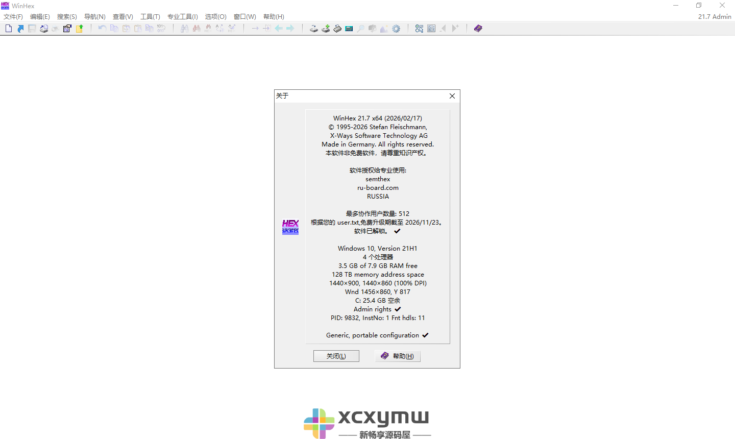The image size is (735, 439).
Task: Create a new file via toolbar
Action: (8, 28)
